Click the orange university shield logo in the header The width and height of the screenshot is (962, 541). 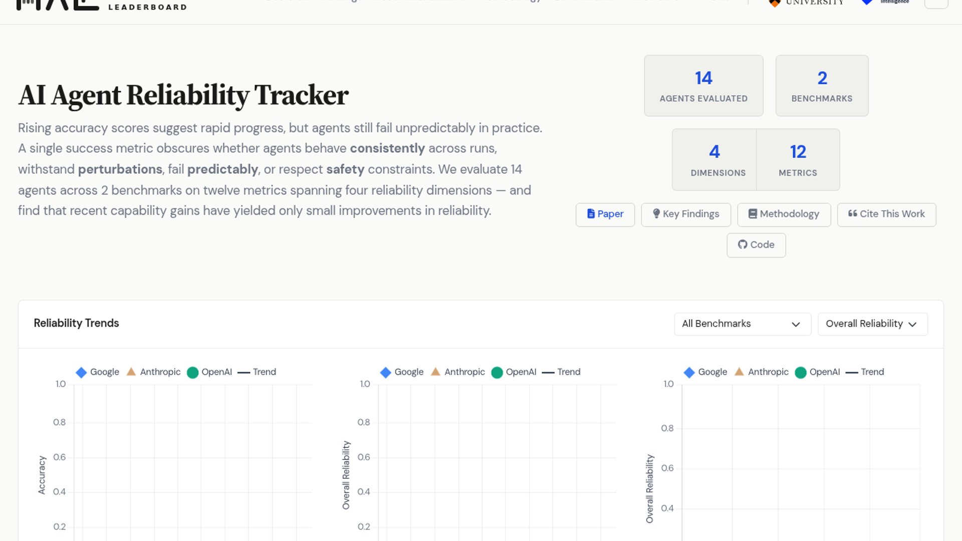(775, 3)
